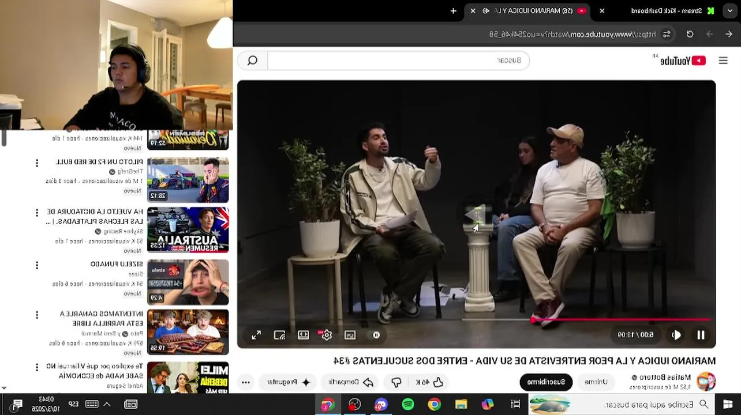Open the Australia Resumen video thumbnail

[x=188, y=230]
